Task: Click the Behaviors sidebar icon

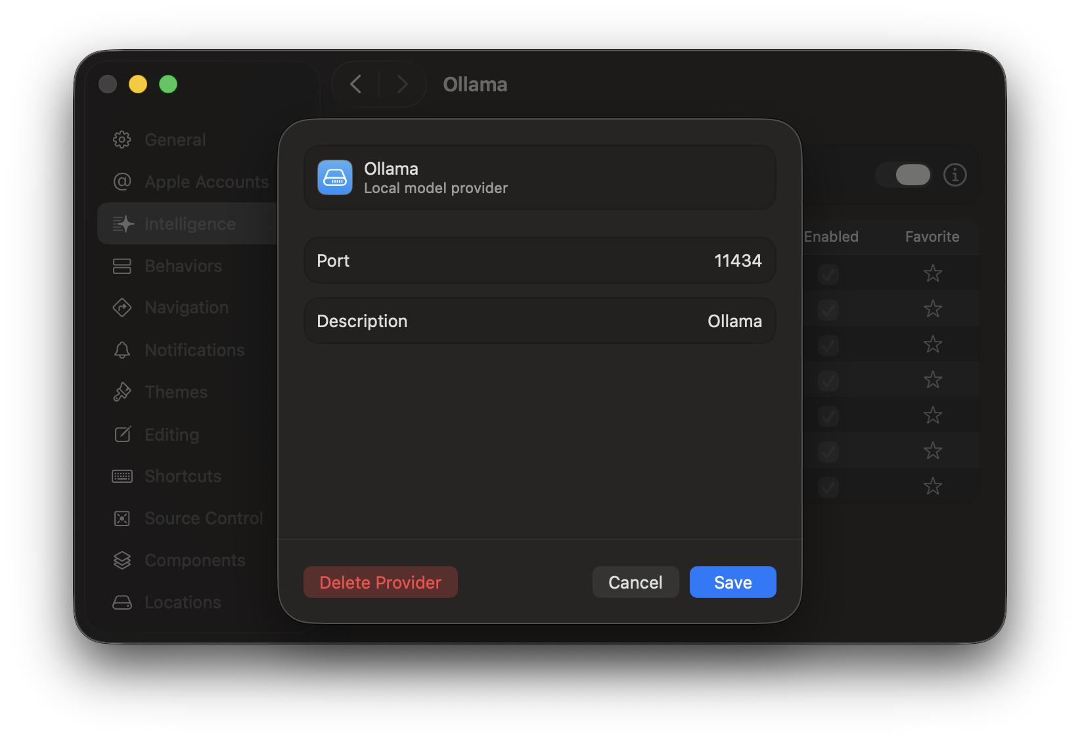Action: 122,265
